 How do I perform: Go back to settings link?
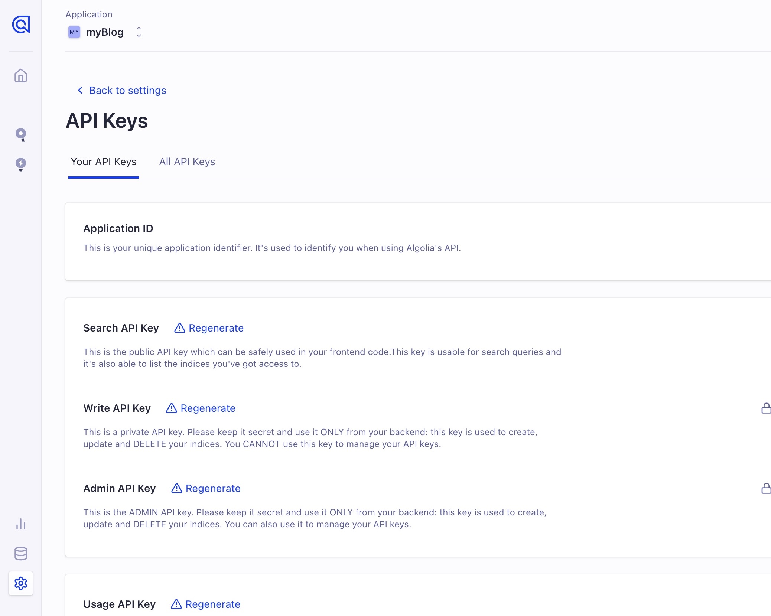pyautogui.click(x=128, y=90)
